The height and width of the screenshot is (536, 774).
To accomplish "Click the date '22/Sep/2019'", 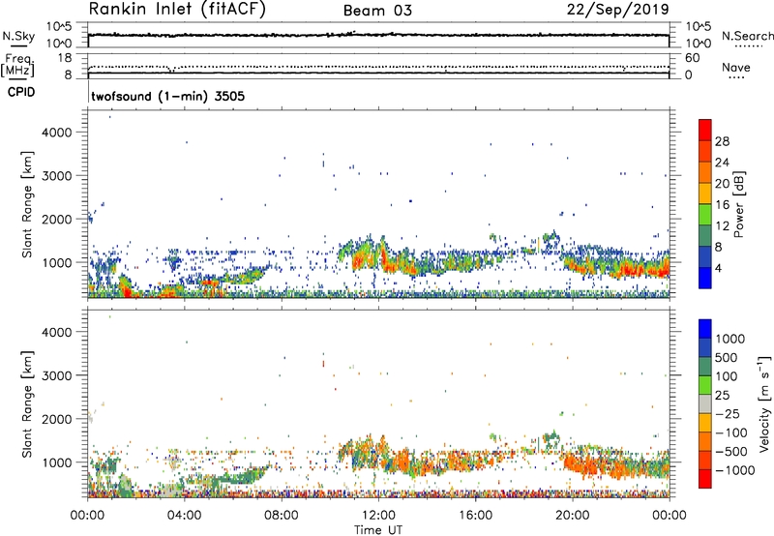I will click(x=618, y=9).
